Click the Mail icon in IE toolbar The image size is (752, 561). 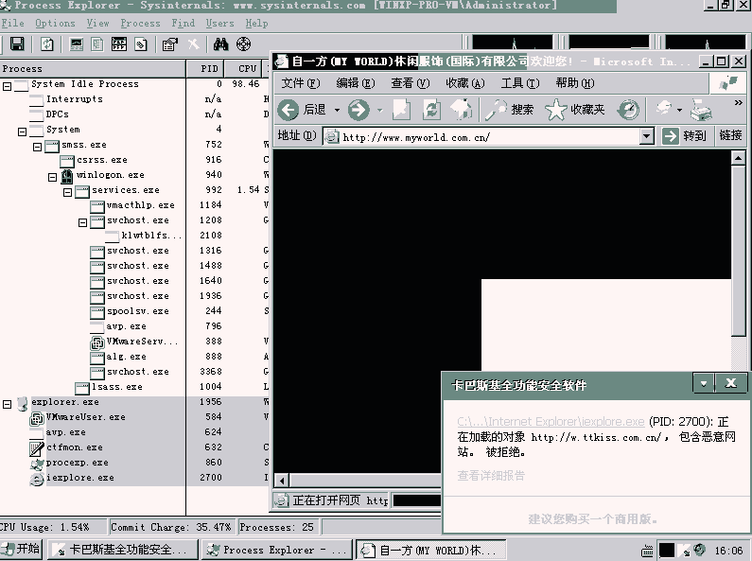click(x=664, y=109)
